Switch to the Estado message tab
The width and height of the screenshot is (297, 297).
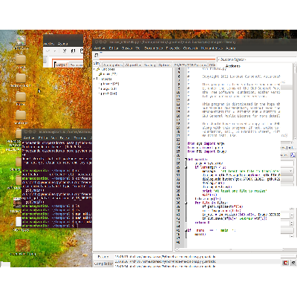click(x=103, y=257)
